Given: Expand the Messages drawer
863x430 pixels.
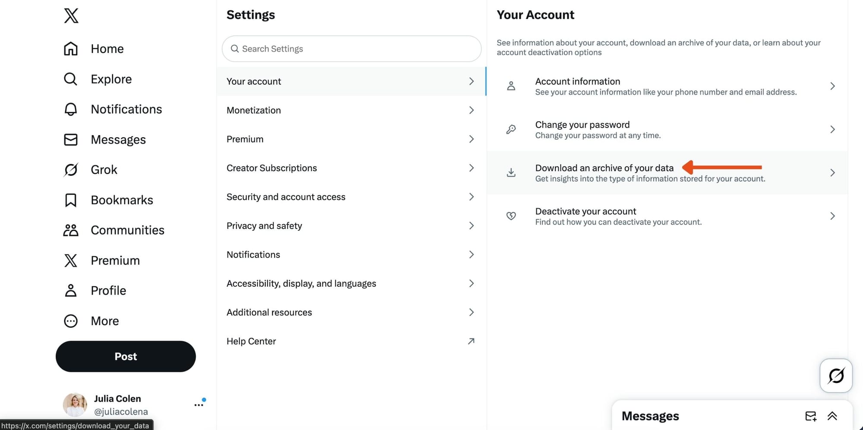Looking at the screenshot, I should (832, 416).
